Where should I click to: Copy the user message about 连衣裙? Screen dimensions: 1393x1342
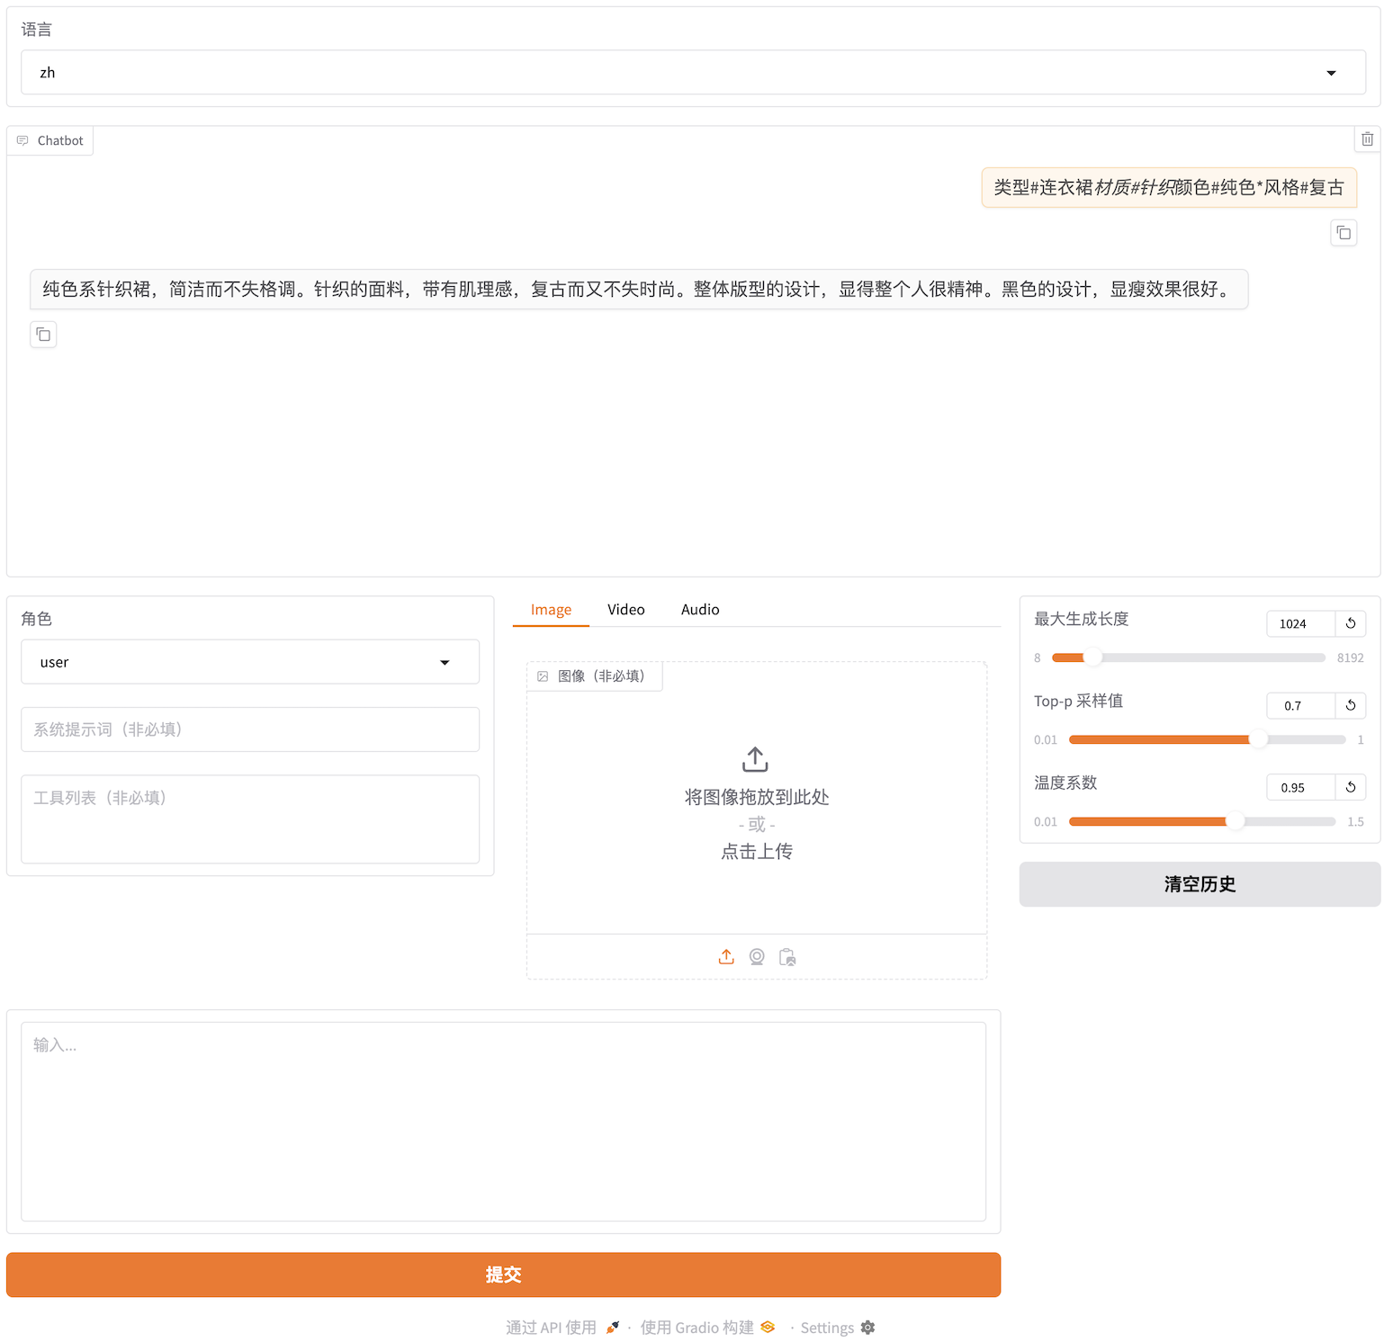coord(1344,233)
